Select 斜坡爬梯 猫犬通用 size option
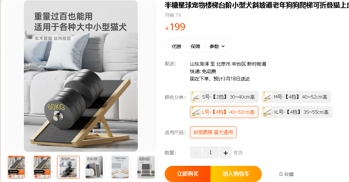This screenshot has width=349, height=182. [213, 132]
